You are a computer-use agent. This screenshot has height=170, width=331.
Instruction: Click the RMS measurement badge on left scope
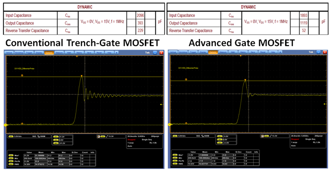point(10,164)
